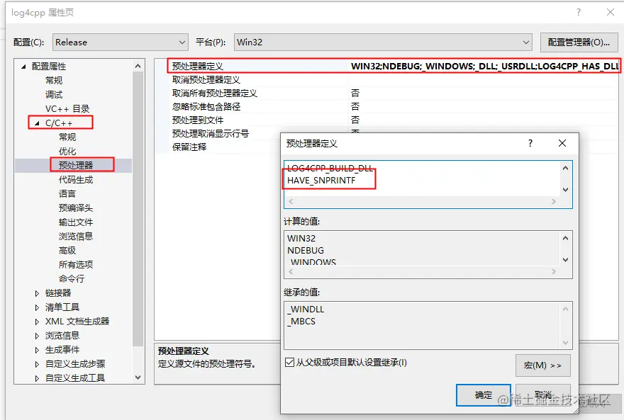Screen dimensions: 624x420
Task: Select 常规 under C/C++
Action: coord(67,137)
